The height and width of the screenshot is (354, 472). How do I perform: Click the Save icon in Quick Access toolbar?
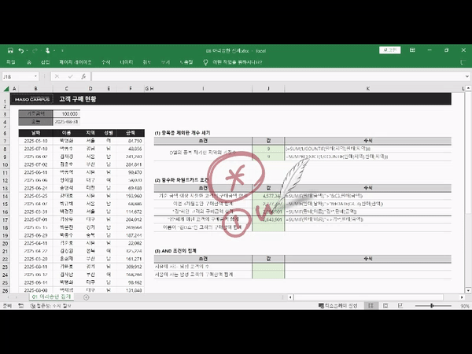[9, 50]
